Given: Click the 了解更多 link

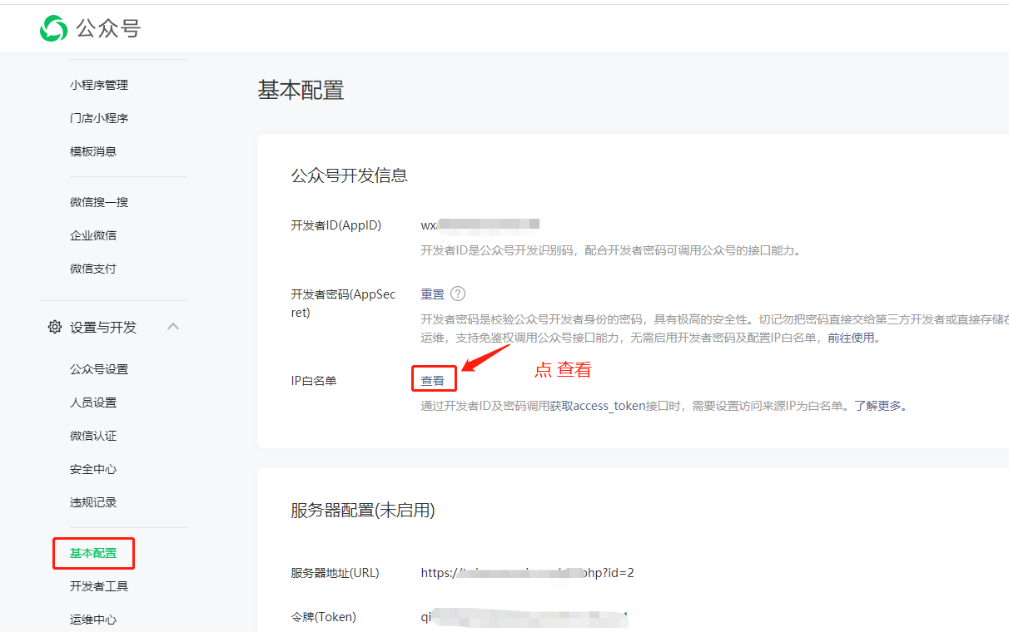Looking at the screenshot, I should pyautogui.click(x=877, y=406).
